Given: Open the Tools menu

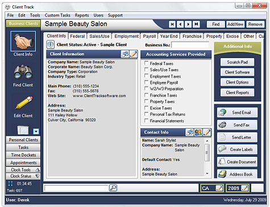Looking at the screenshot, I should click(x=35, y=15).
